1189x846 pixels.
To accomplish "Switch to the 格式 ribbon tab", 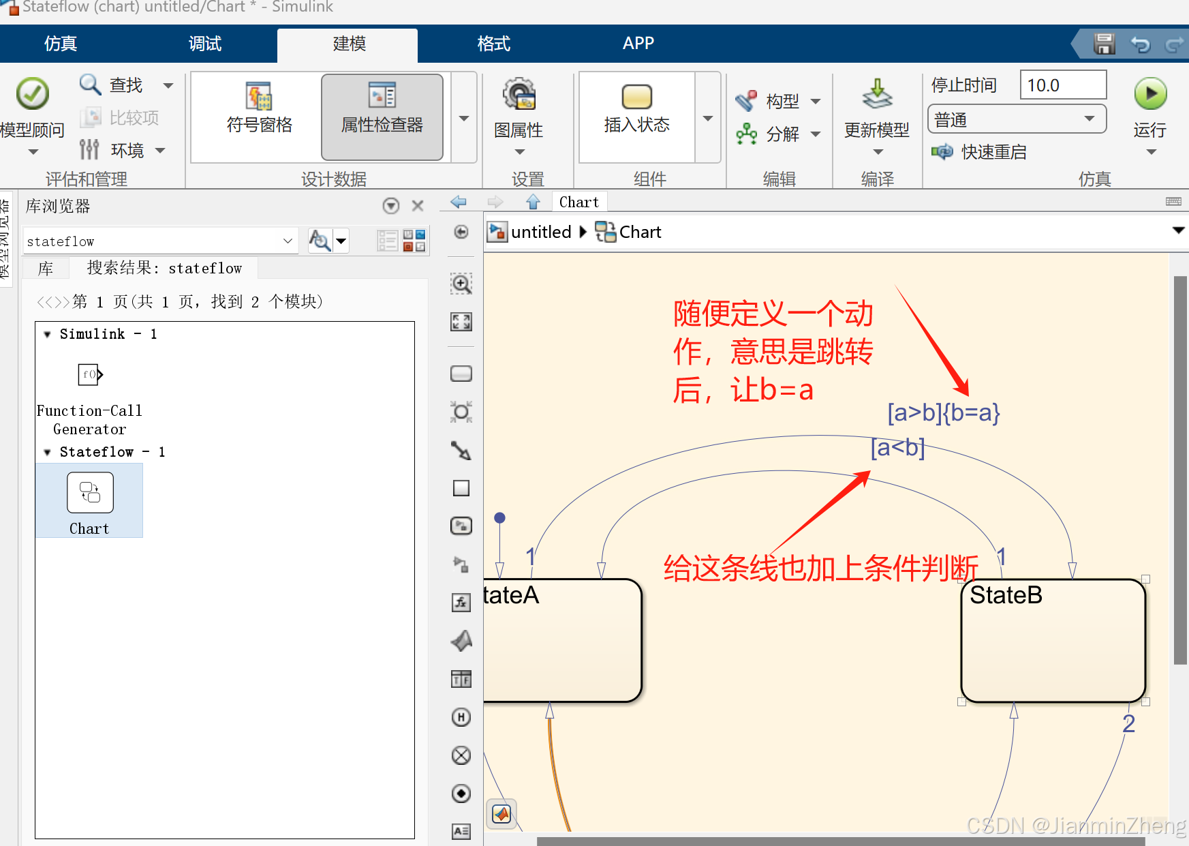I will (x=493, y=43).
